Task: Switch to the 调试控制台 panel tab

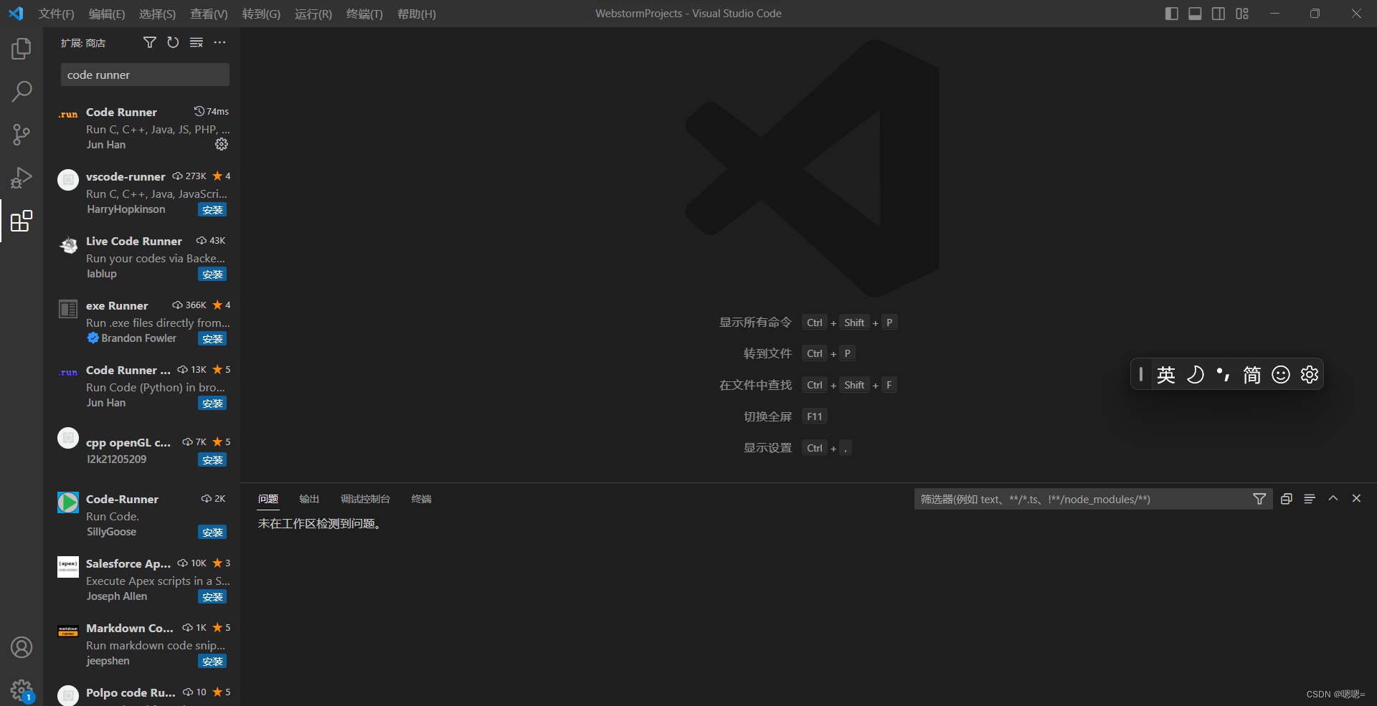Action: click(x=365, y=499)
